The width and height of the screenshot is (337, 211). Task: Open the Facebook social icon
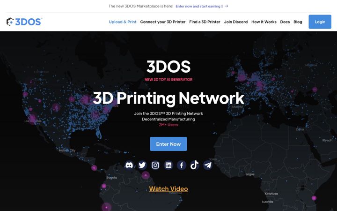click(x=182, y=165)
